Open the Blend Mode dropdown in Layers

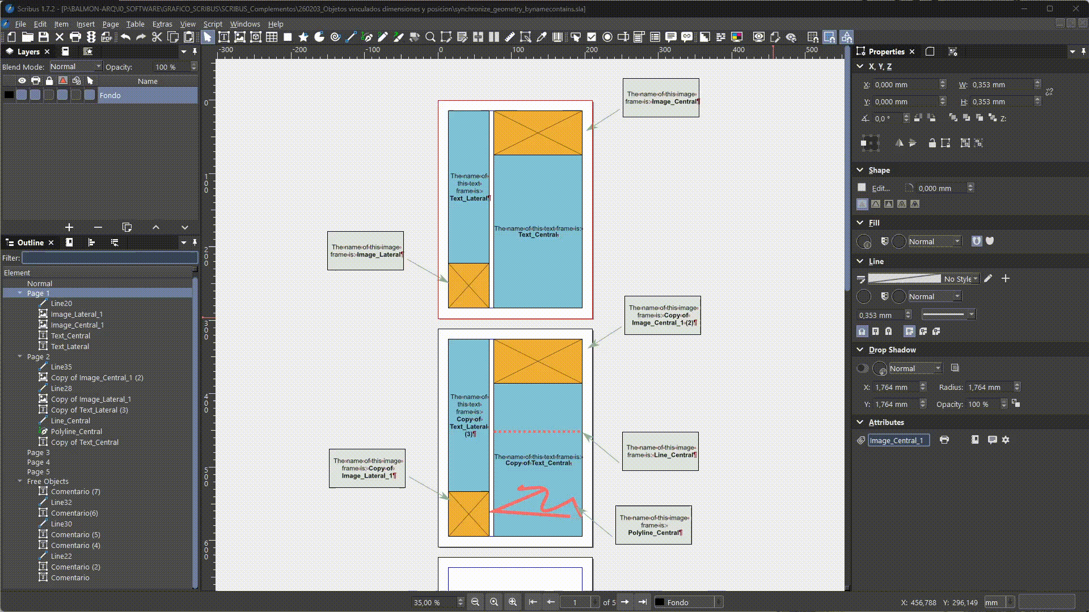tap(76, 67)
